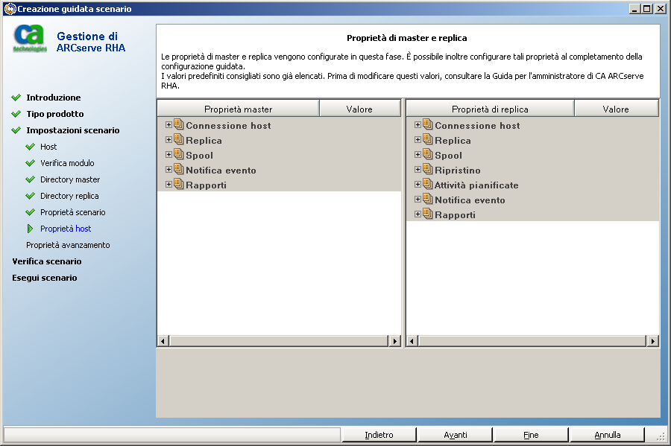Open Impostazioni scenario wizard step
The image size is (671, 446).
(73, 130)
